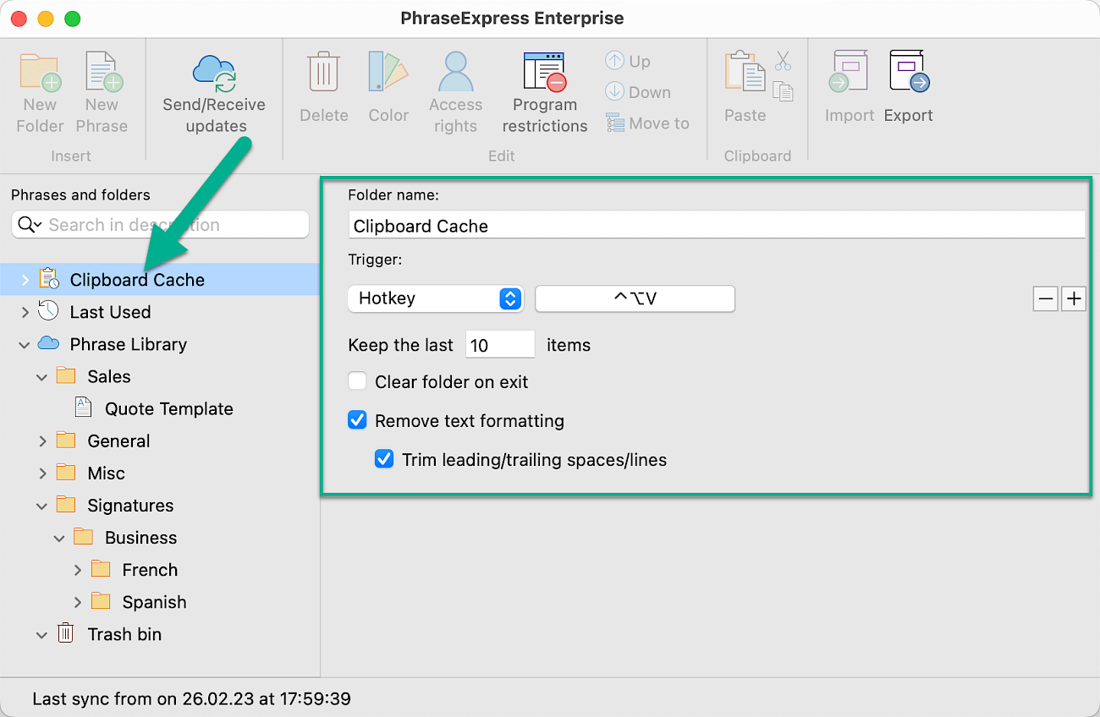Click the hotkey shortcut field
Screen dimensions: 1100x717
pyautogui.click(x=635, y=298)
